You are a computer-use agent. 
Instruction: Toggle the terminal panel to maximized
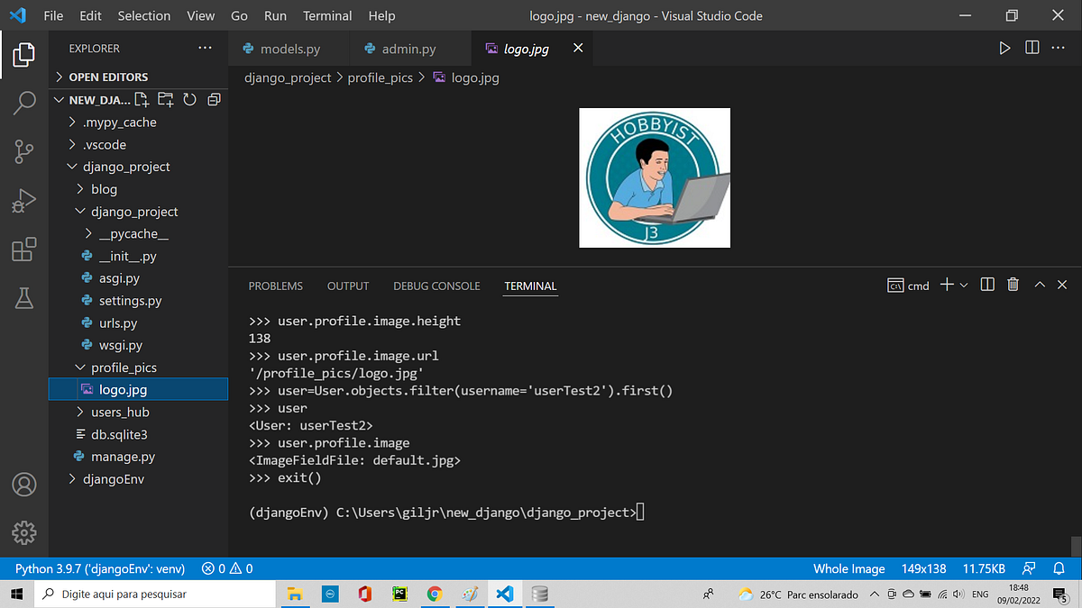point(1039,284)
